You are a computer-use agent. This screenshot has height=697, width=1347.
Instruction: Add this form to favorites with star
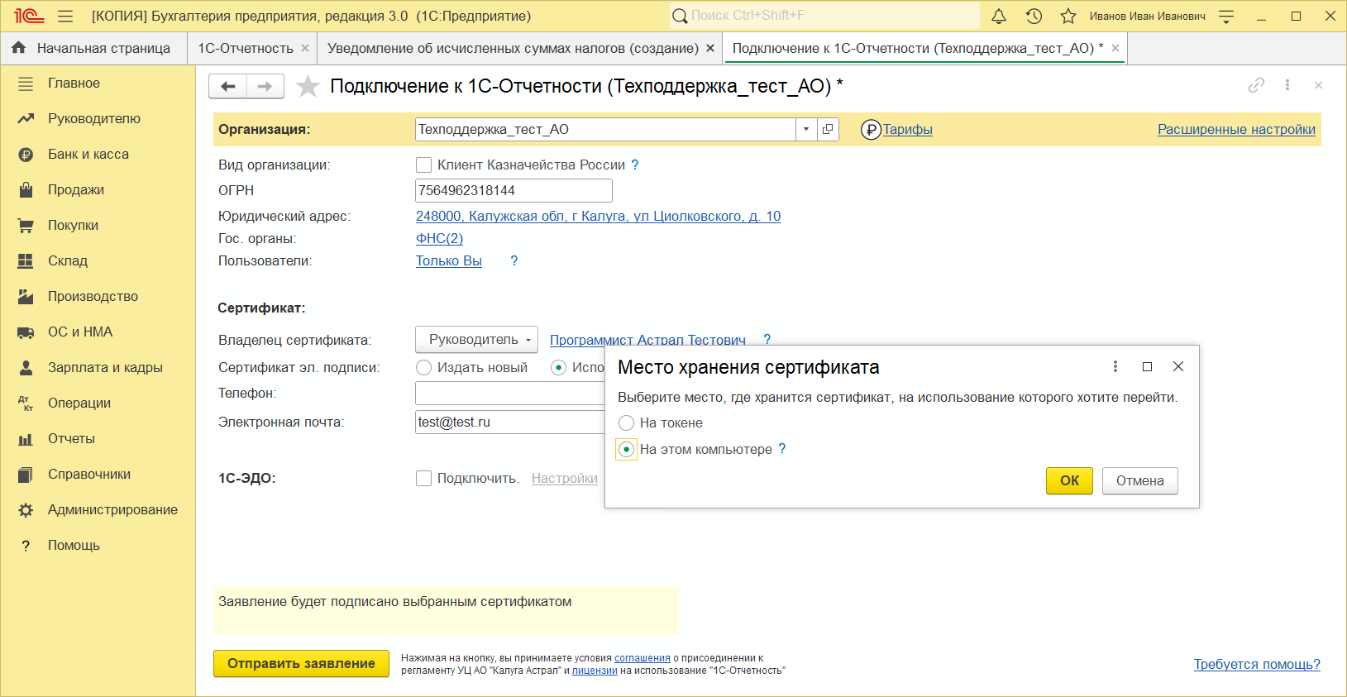[x=308, y=86]
